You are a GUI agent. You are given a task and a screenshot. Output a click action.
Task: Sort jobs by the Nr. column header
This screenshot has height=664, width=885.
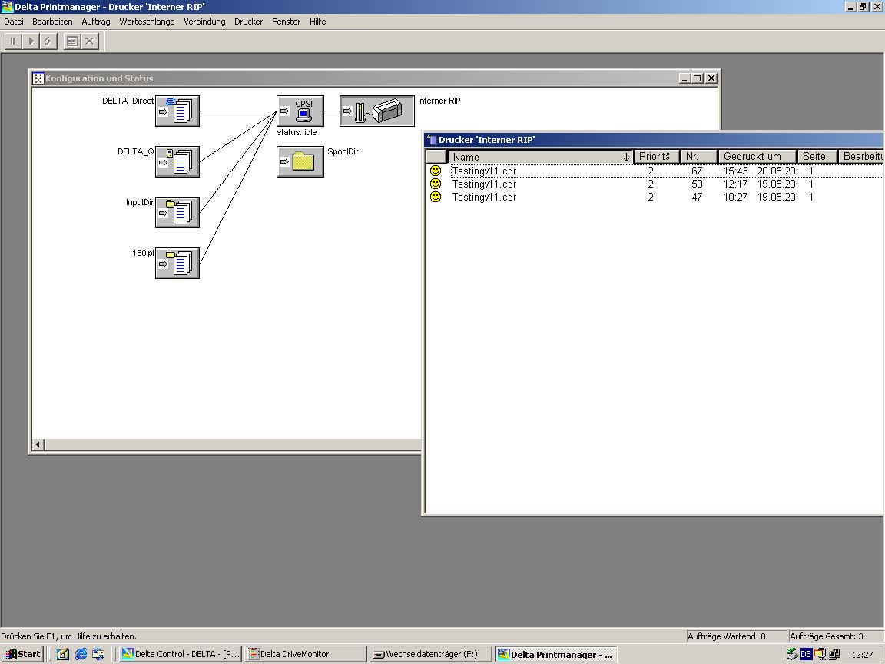(699, 157)
